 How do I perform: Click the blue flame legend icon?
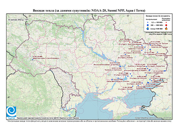pos(148,28)
